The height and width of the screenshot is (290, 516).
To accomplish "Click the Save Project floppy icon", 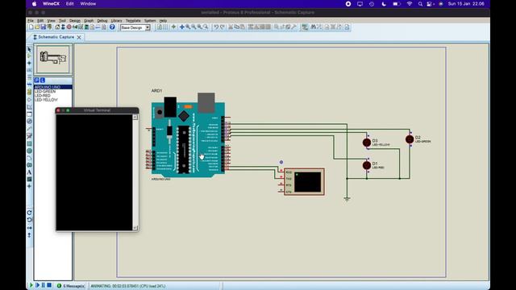I will click(43, 27).
